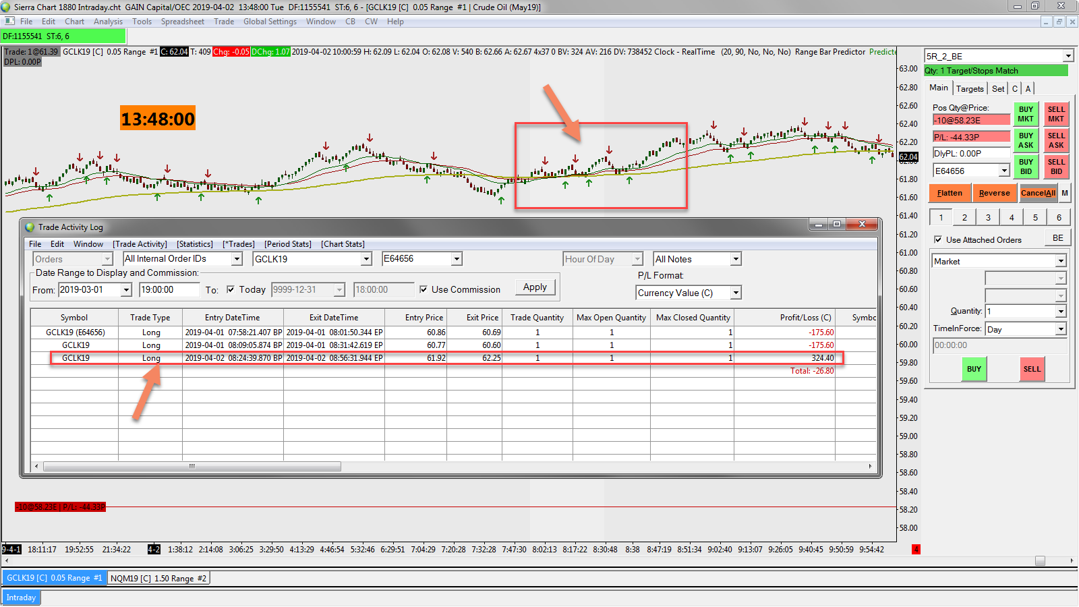The width and height of the screenshot is (1079, 607).
Task: Open [Chart Stats] in the log menu bar
Action: [x=343, y=244]
